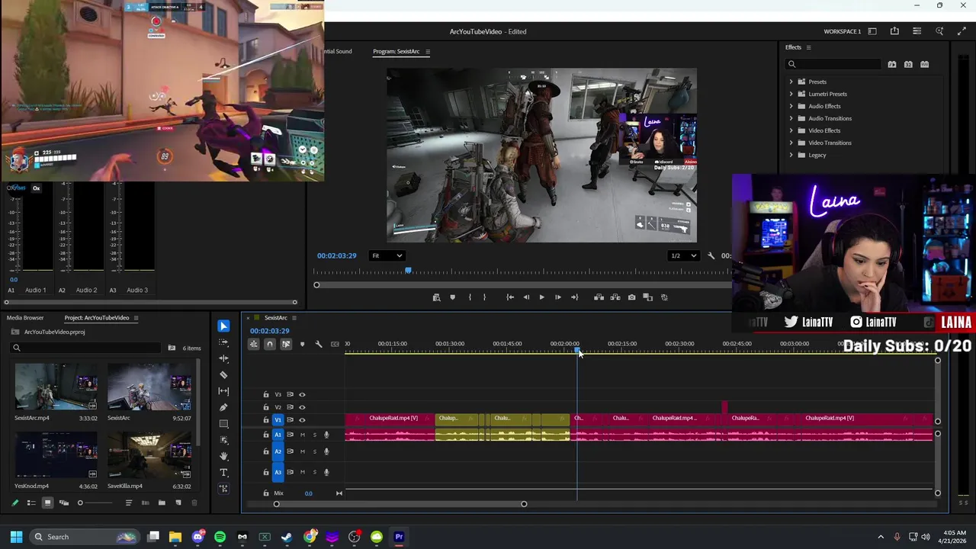The image size is (976, 549).
Task: Open the Fit zoom level dropdown
Action: tap(387, 255)
